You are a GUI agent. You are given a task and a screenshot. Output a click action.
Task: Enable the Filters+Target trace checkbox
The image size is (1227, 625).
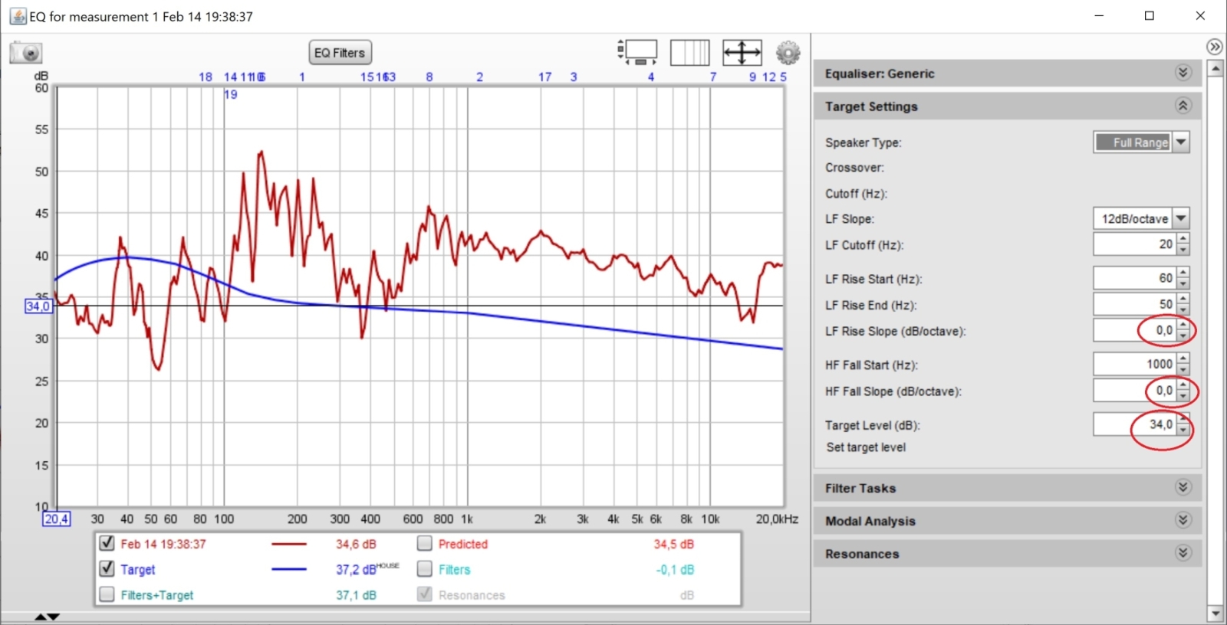pos(107,594)
